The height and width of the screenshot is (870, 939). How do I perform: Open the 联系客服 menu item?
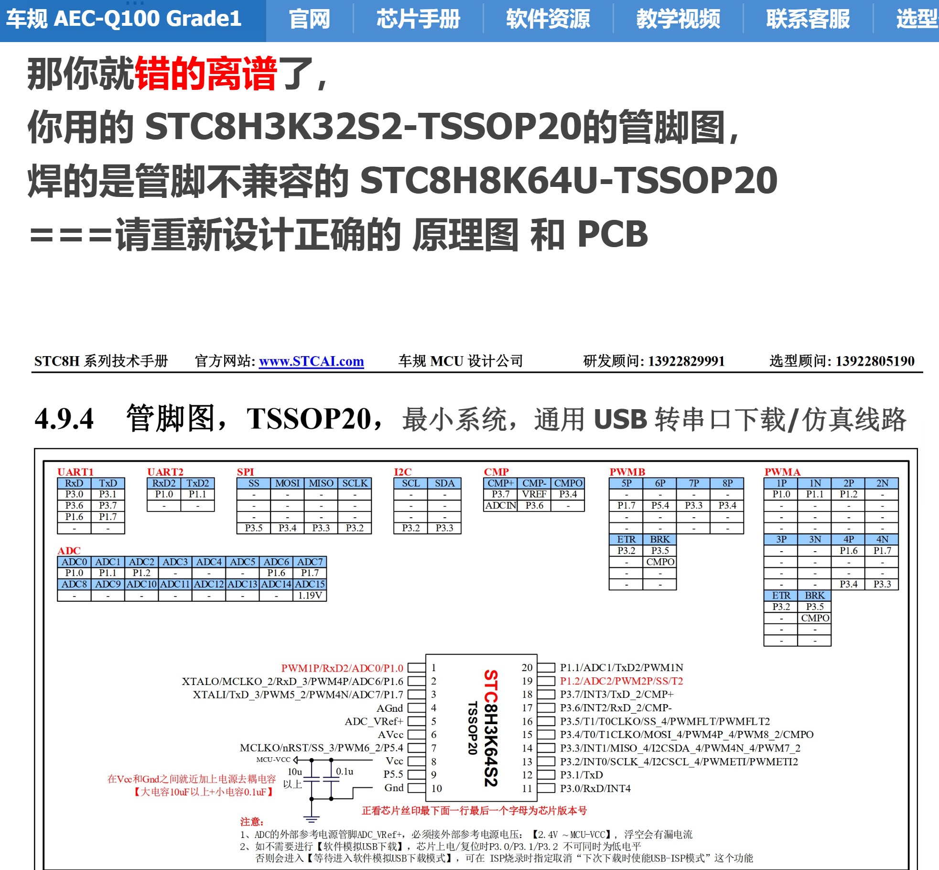click(x=808, y=19)
